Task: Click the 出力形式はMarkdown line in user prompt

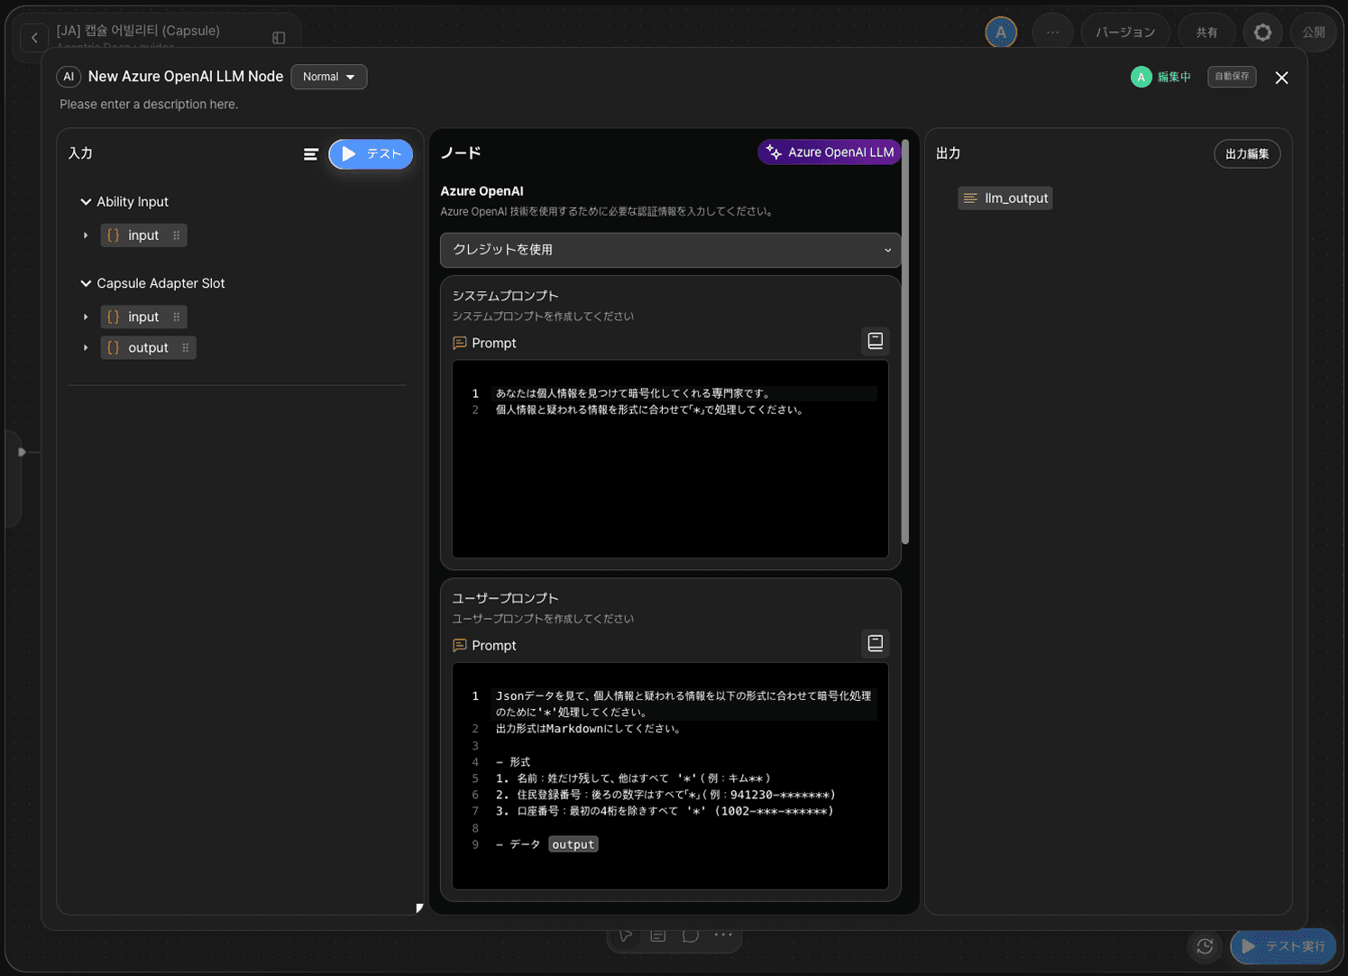Action: [589, 729]
